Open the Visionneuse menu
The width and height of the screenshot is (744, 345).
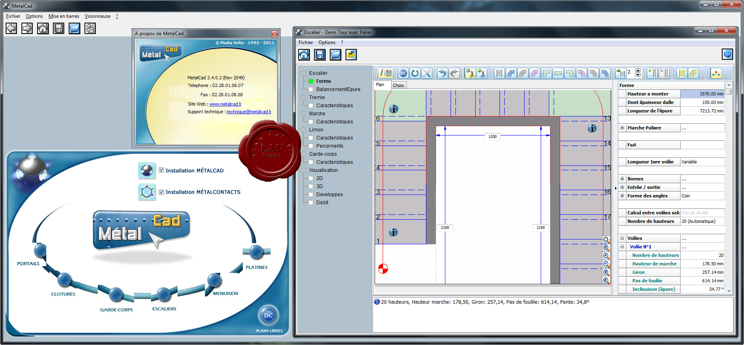(x=97, y=16)
